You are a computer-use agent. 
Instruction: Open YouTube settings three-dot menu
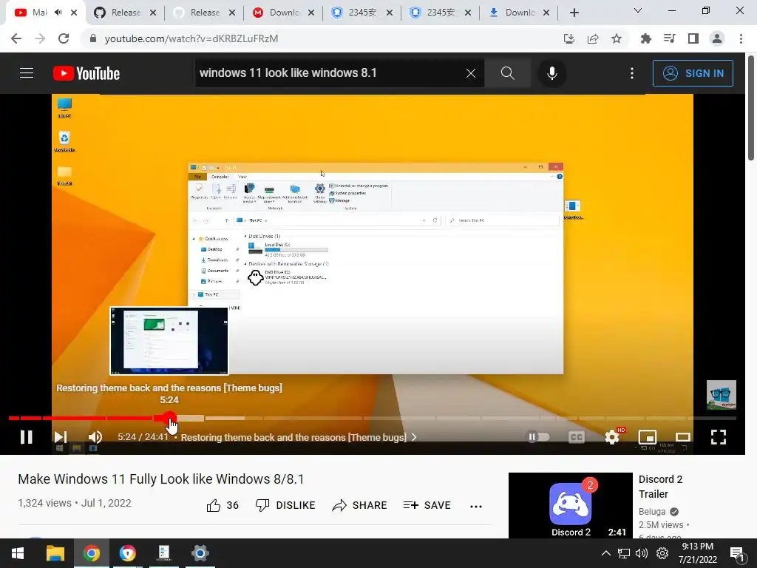tap(632, 73)
